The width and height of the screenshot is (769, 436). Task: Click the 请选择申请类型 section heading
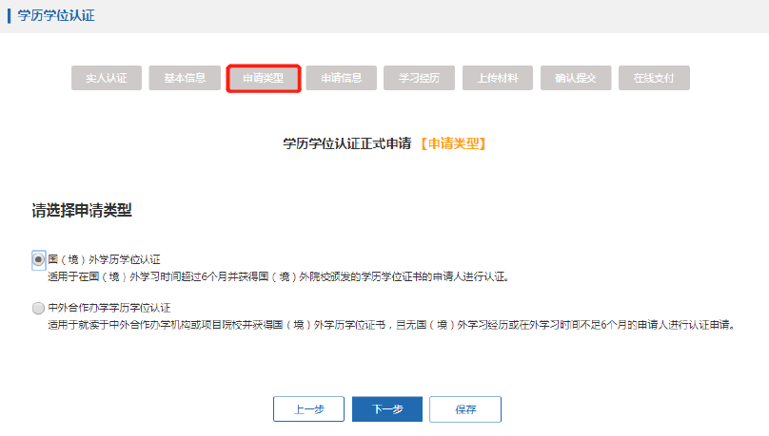[x=82, y=210]
